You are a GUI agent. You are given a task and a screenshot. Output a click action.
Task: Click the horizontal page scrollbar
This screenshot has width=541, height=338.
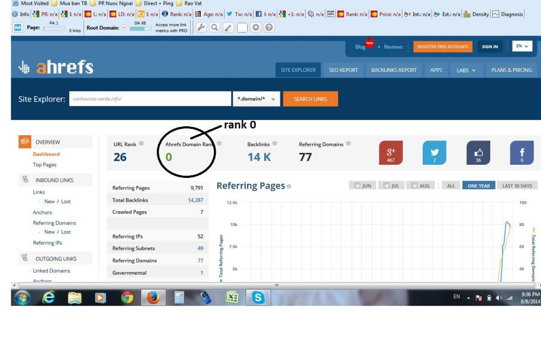click(x=276, y=285)
